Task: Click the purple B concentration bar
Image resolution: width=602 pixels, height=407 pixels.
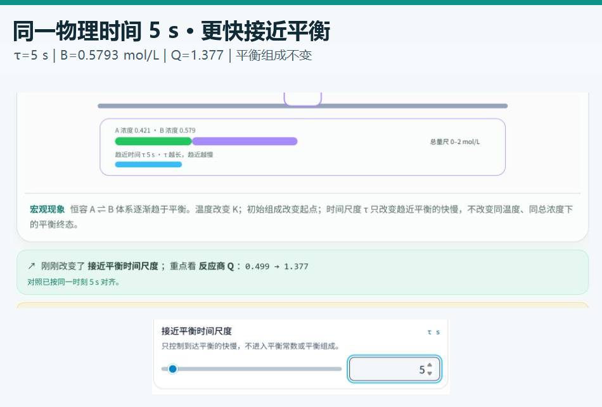Action: point(245,141)
